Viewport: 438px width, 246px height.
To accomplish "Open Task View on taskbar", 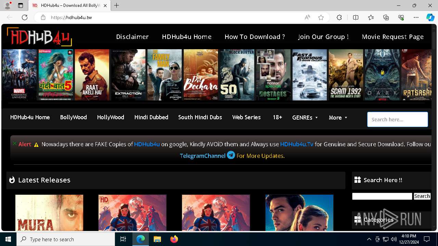I will [x=123, y=239].
